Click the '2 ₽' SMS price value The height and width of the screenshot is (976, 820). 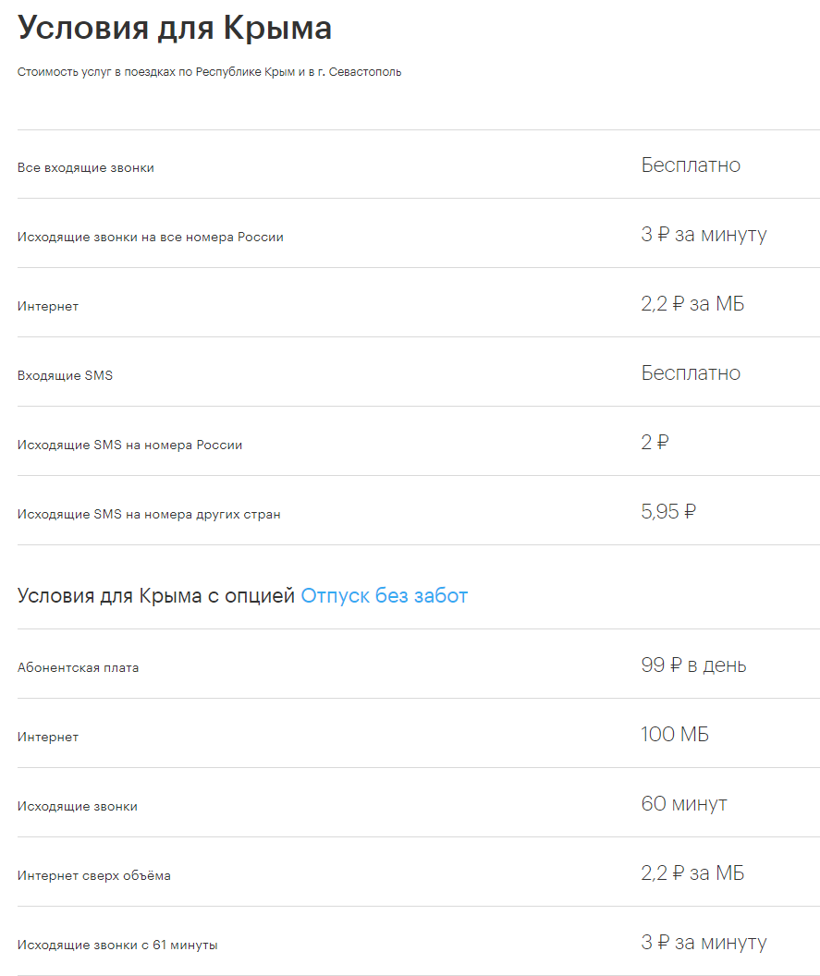pos(655,442)
